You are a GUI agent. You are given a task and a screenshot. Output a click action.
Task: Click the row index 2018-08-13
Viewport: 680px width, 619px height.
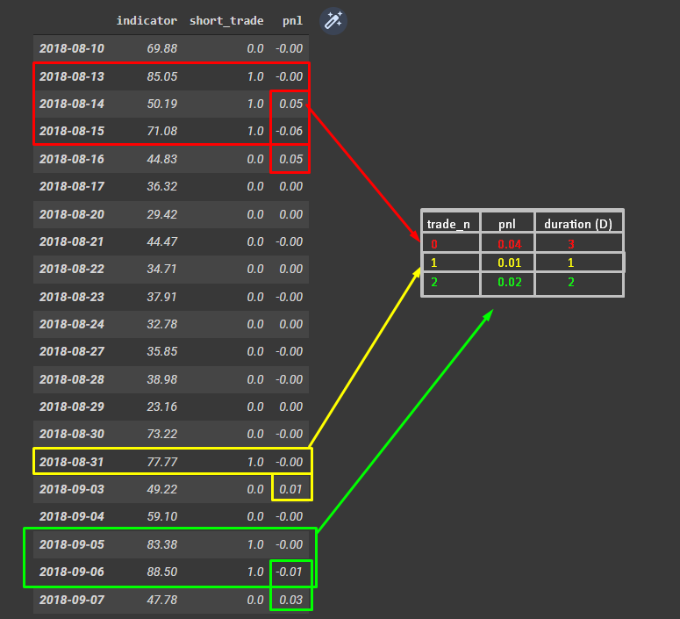tap(72, 76)
